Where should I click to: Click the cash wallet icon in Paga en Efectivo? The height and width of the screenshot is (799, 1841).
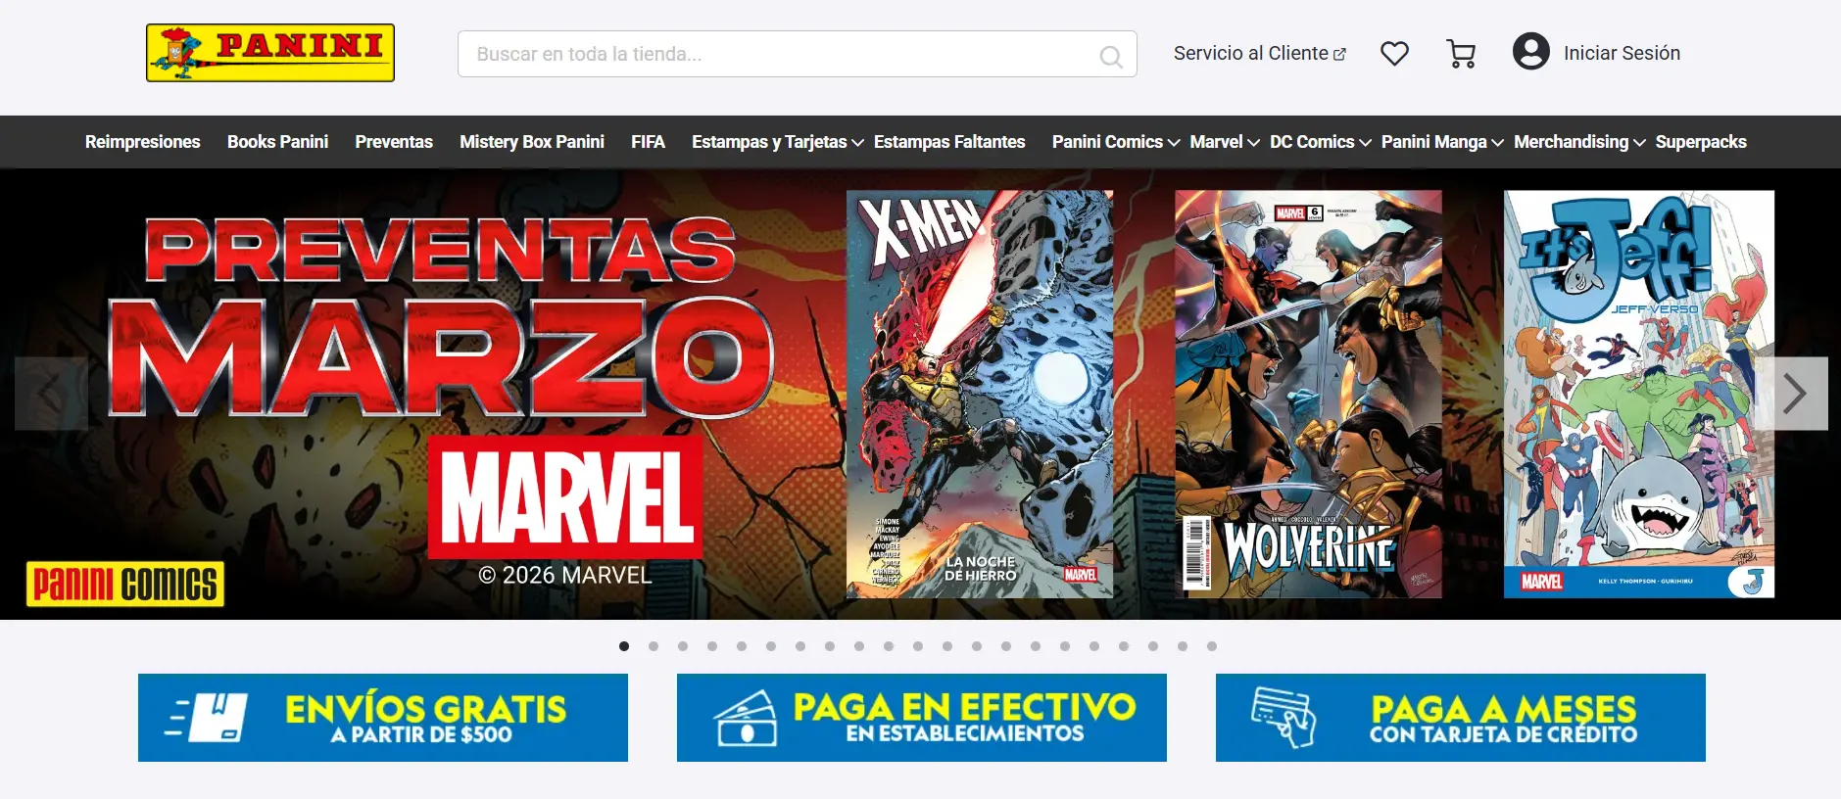pos(746,719)
